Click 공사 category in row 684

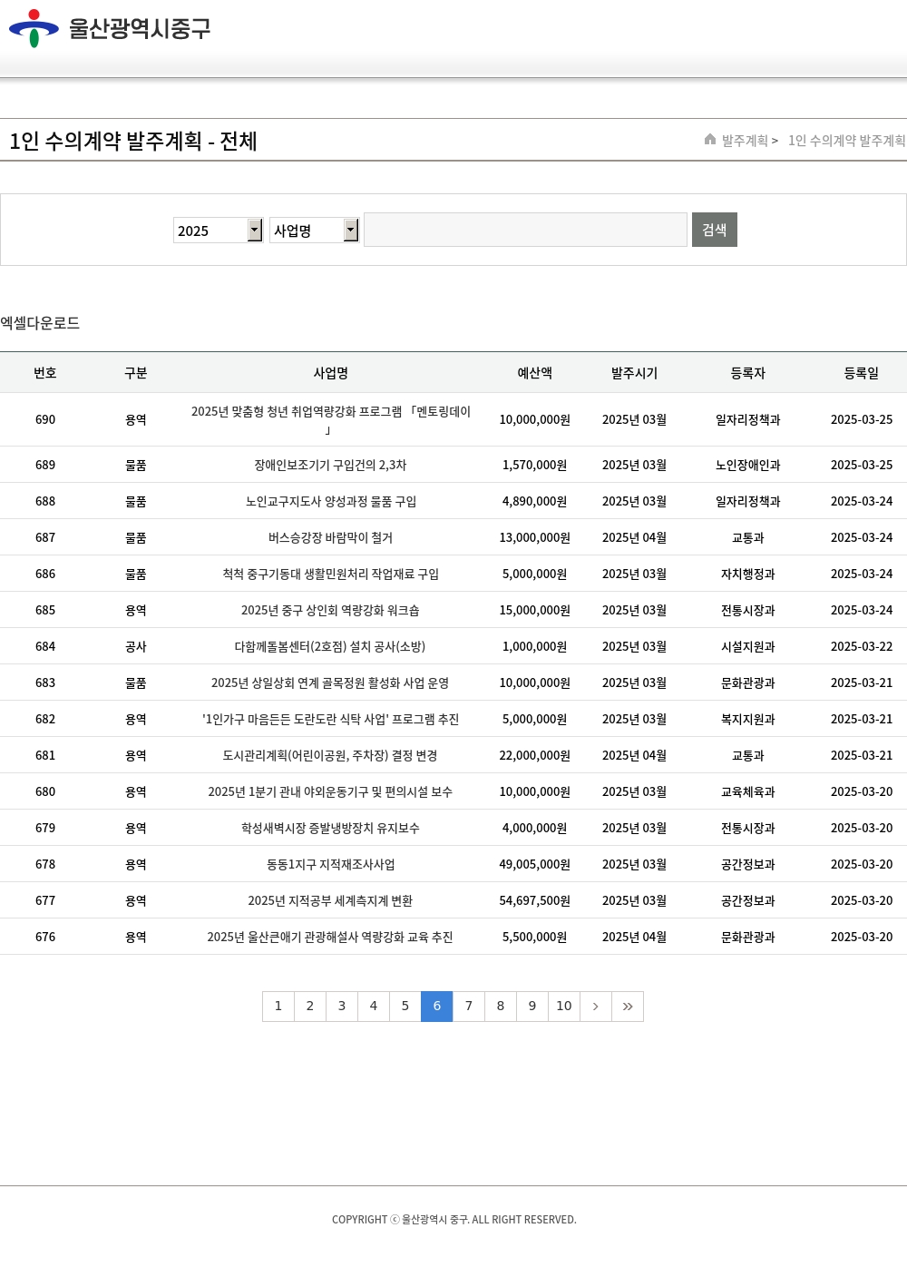136,647
